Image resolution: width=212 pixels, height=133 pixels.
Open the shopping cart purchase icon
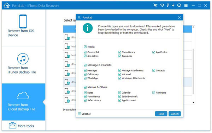[155, 5]
